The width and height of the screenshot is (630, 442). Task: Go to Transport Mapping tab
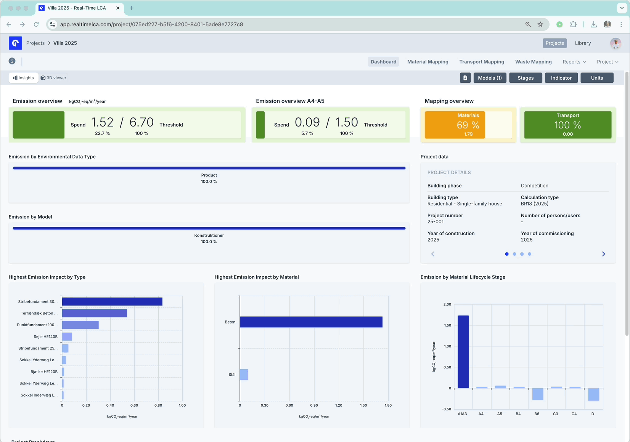pyautogui.click(x=482, y=62)
